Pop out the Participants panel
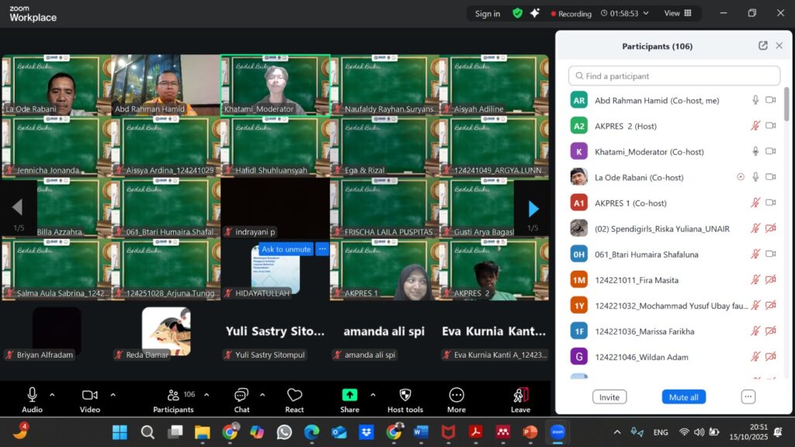 pyautogui.click(x=762, y=46)
